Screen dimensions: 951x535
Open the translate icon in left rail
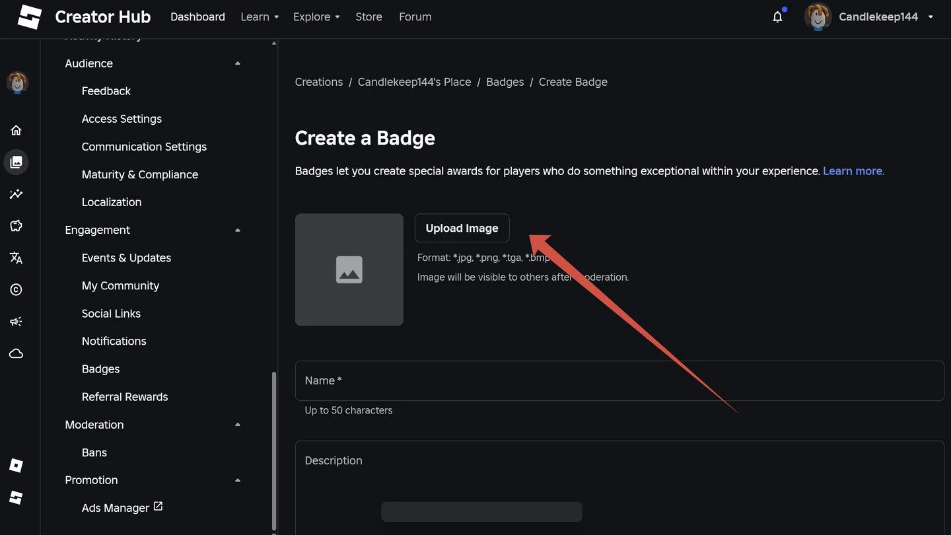[x=17, y=258]
